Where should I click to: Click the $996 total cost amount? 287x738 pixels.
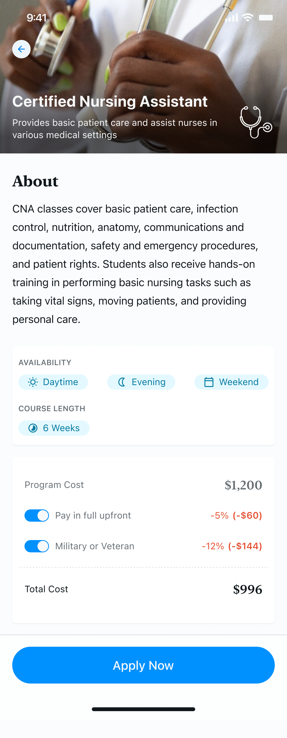point(247,589)
